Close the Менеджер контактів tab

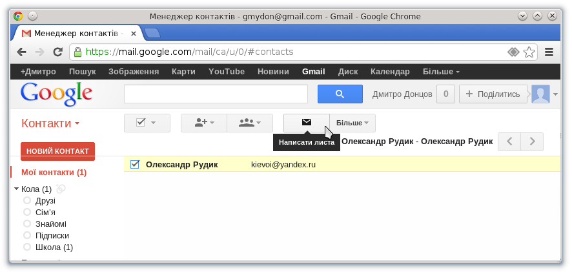(133, 34)
